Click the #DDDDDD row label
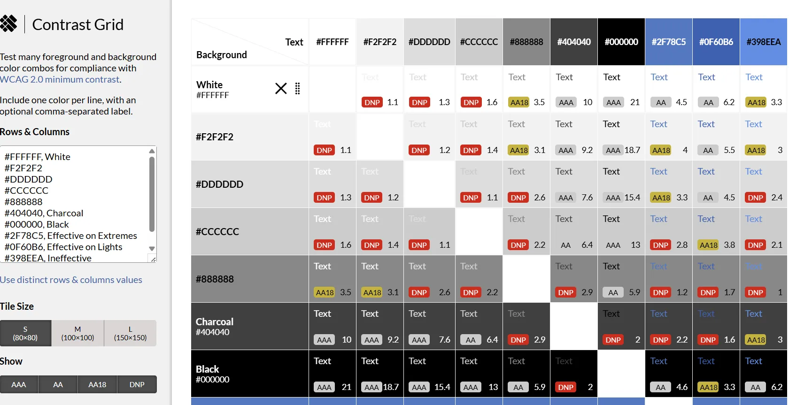The height and width of the screenshot is (405, 789). point(219,184)
